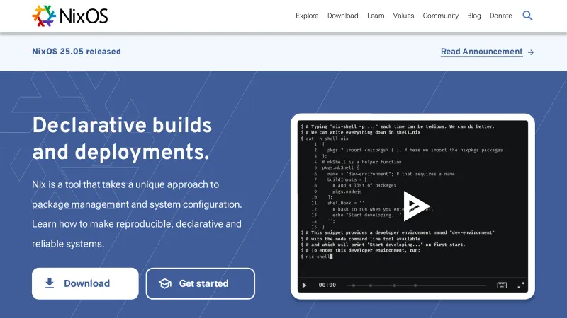
Task: Click Donate in the navigation bar
Action: (x=500, y=16)
